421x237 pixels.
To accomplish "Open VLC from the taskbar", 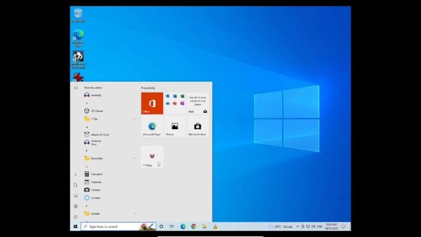I will point(215,226).
